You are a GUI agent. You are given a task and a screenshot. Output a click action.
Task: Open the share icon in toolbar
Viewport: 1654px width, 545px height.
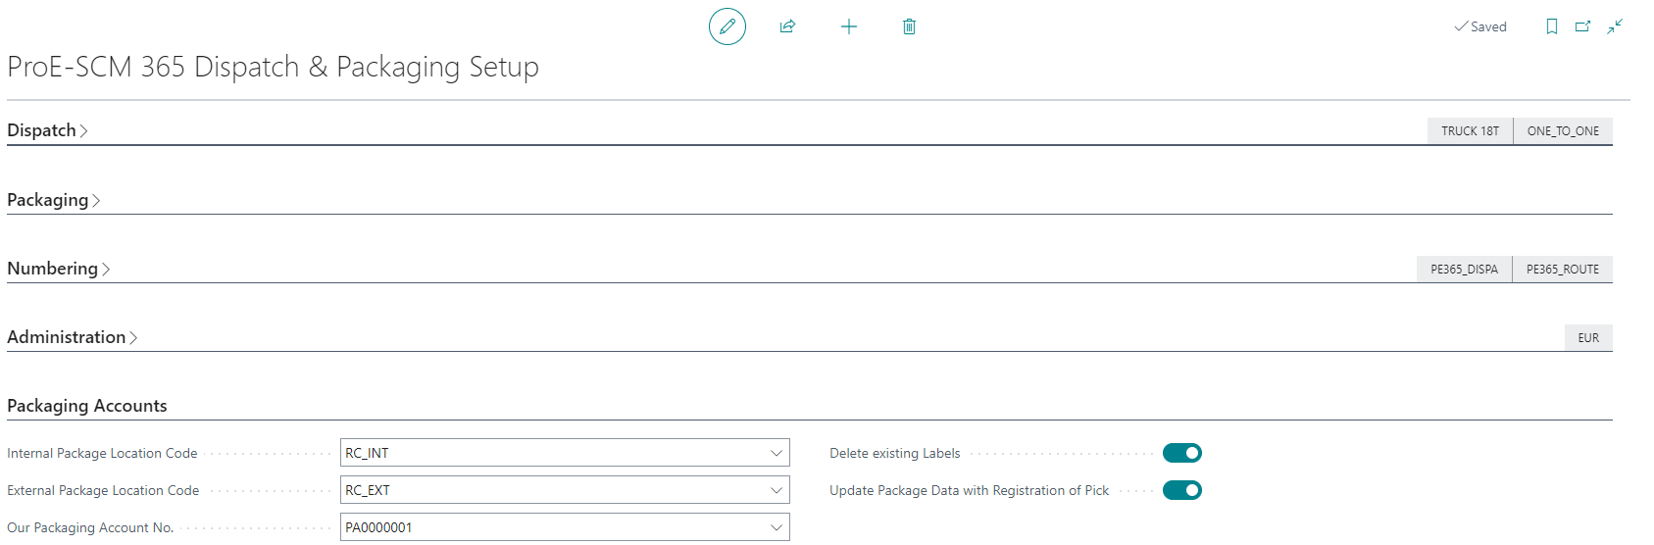[787, 26]
